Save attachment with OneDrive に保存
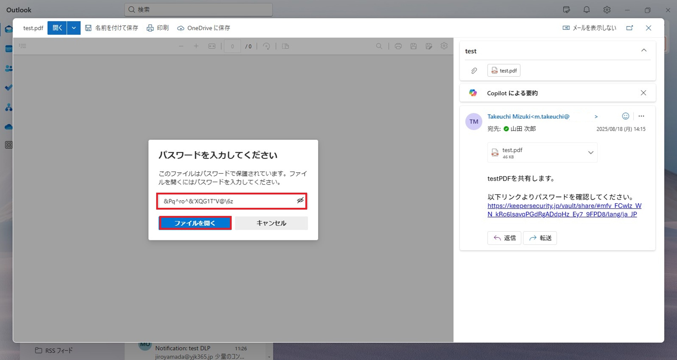This screenshot has height=360, width=677. 204,28
